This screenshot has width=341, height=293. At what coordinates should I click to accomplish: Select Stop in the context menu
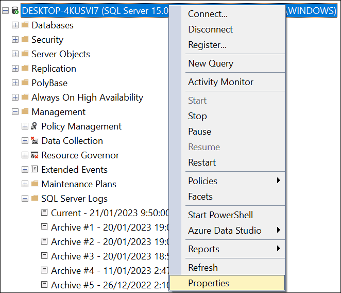(x=227, y=116)
